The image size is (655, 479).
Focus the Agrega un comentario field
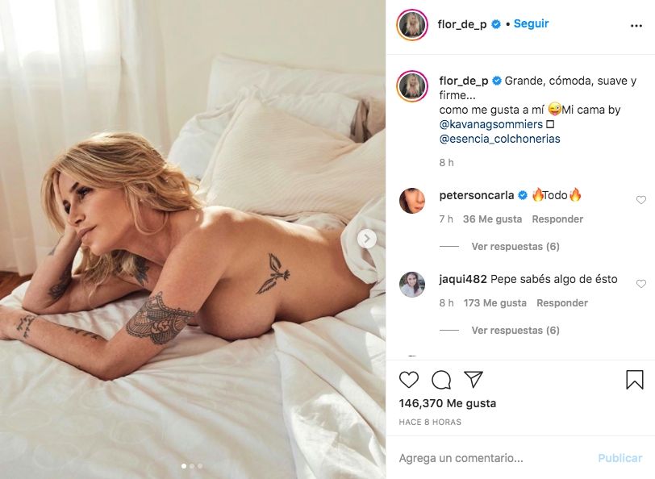click(x=493, y=458)
